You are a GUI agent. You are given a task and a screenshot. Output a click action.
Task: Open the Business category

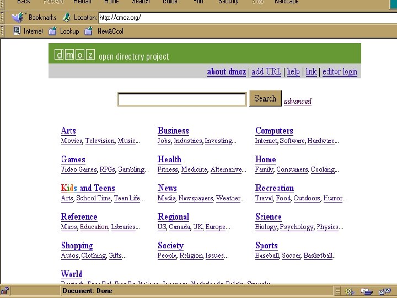pyautogui.click(x=173, y=131)
